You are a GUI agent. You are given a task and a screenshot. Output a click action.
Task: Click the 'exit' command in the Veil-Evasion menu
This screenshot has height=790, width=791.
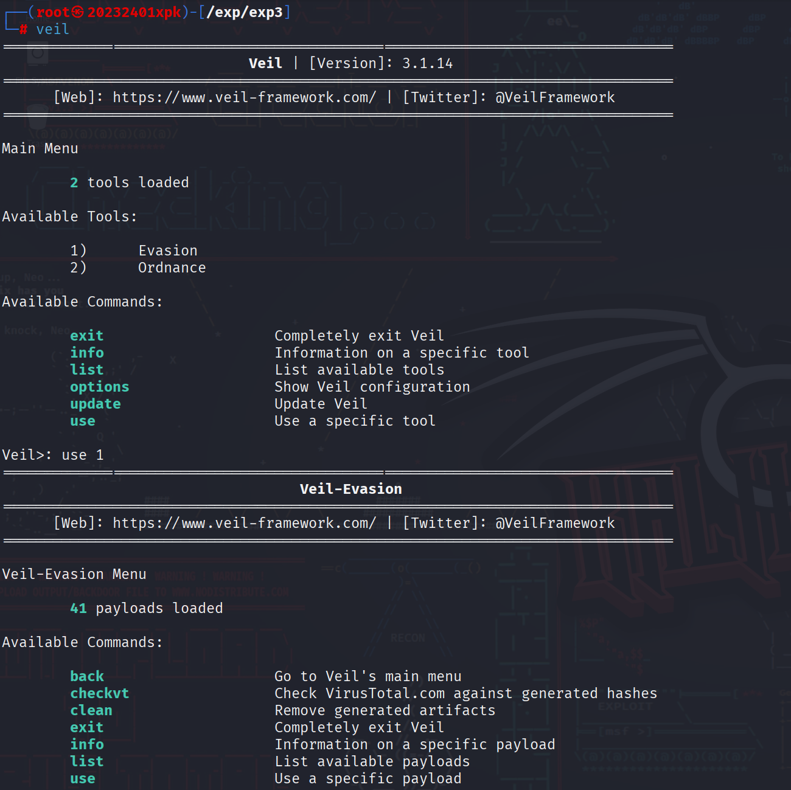coord(87,727)
